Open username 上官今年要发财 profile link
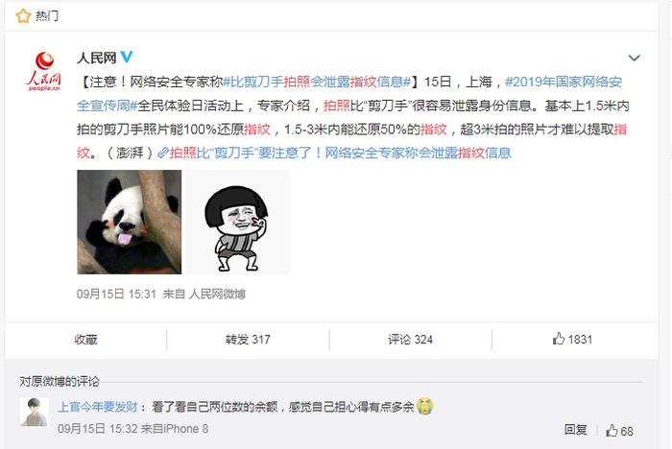 pyautogui.click(x=97, y=407)
